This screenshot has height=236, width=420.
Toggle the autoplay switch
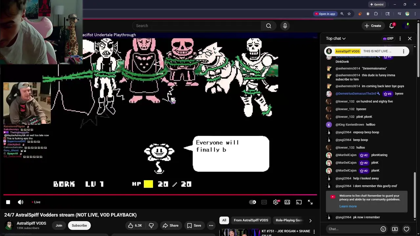(252, 202)
